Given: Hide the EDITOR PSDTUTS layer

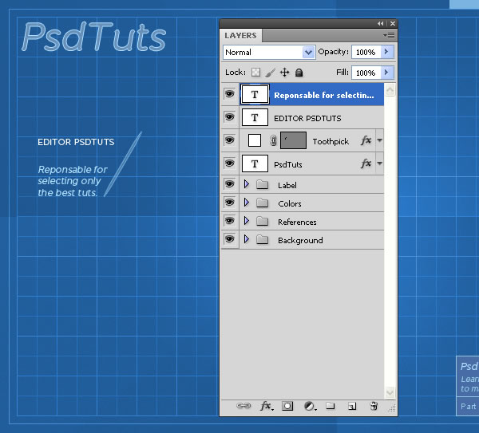Looking at the screenshot, I should [x=230, y=117].
